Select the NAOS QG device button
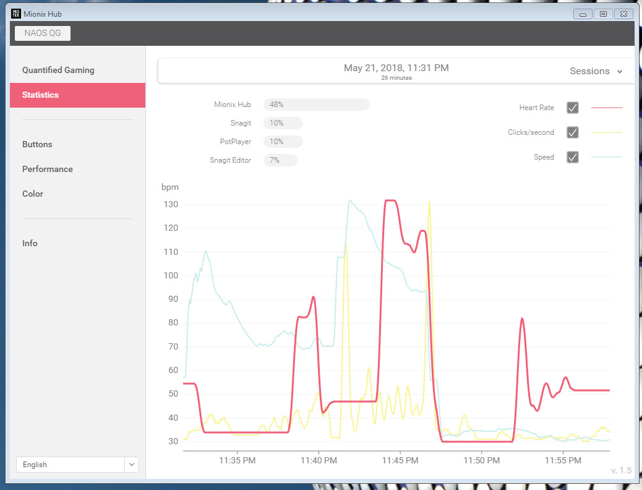 tap(43, 33)
